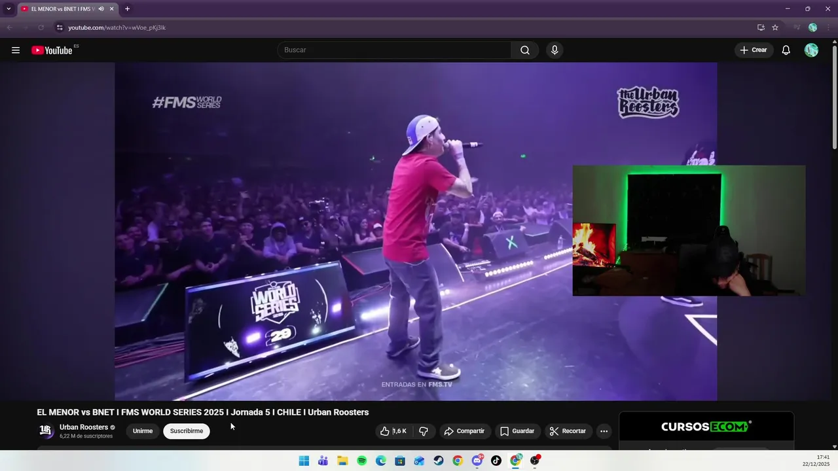
Task: Share the video using Compartir
Action: coord(464,431)
